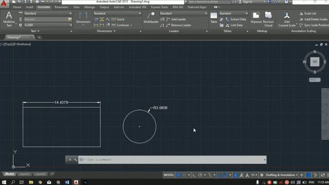Toggle ortho mode in status bar

[194, 175]
